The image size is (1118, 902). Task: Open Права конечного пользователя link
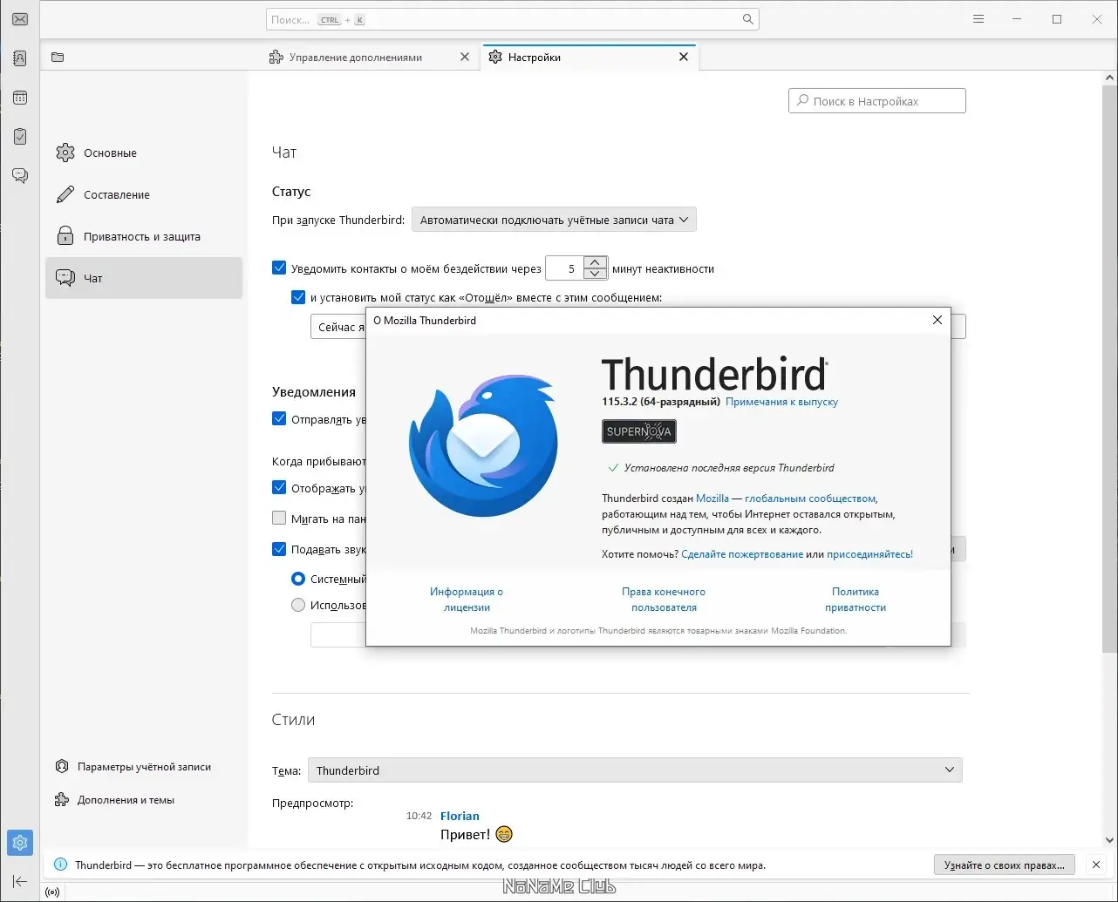(664, 600)
